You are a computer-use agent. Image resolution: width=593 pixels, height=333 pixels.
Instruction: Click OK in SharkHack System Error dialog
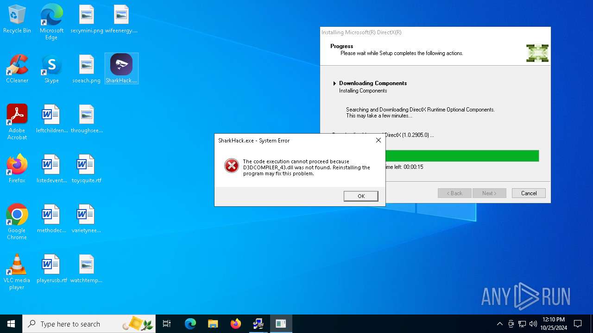pyautogui.click(x=361, y=196)
